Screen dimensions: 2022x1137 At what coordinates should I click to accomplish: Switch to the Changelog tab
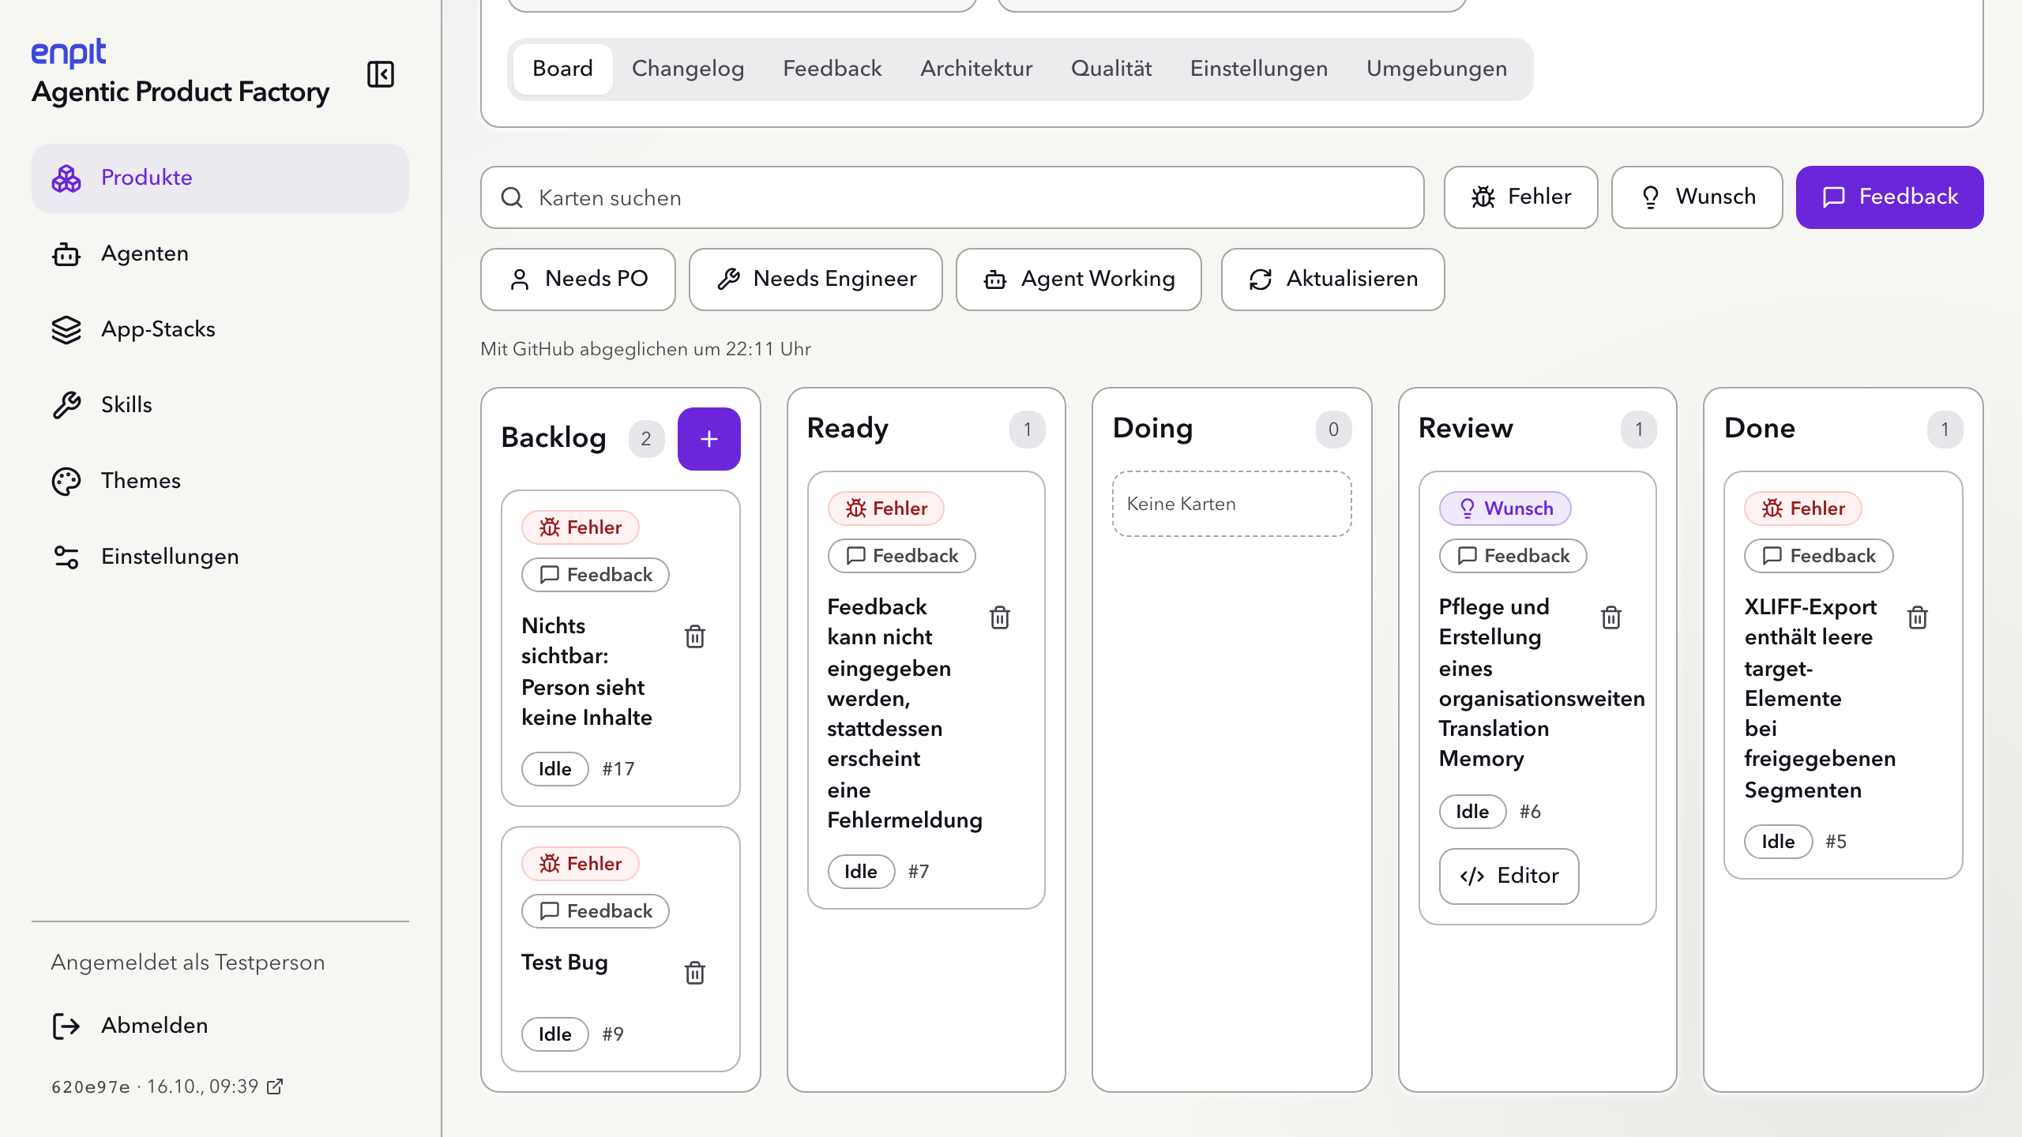[x=688, y=69]
